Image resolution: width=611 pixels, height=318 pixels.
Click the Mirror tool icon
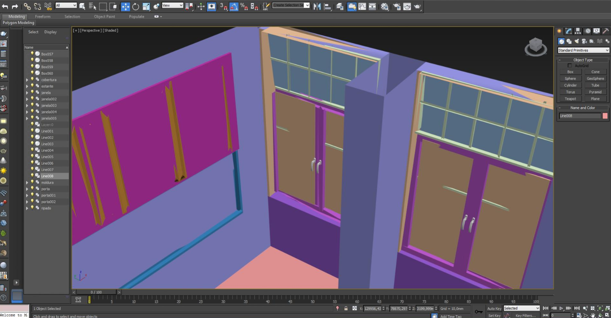[x=317, y=6]
